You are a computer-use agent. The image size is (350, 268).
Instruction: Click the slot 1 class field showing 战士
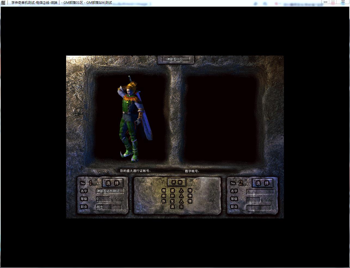(x=103, y=207)
